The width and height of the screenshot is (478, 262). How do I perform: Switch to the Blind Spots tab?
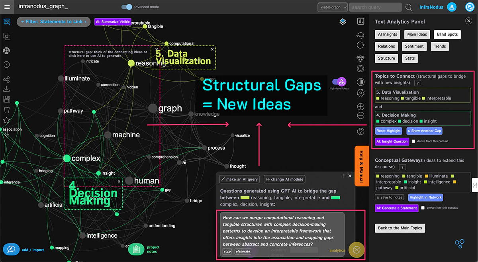[x=447, y=34]
